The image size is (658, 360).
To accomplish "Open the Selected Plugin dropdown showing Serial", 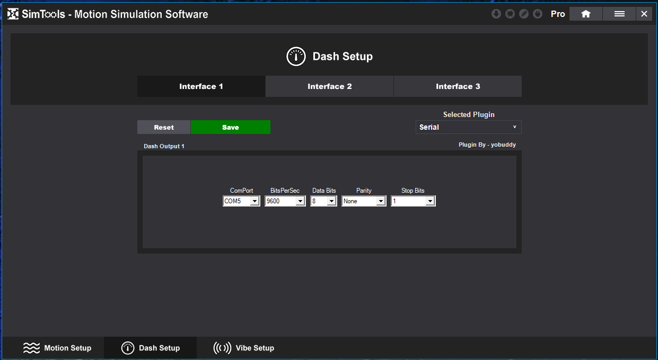I will pos(469,127).
